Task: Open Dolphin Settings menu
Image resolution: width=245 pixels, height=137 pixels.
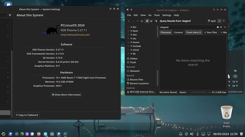Action: 167,15
